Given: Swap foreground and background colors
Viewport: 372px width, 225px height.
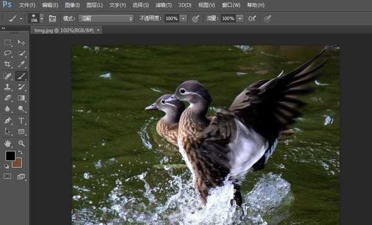Looking at the screenshot, I should (x=20, y=152).
